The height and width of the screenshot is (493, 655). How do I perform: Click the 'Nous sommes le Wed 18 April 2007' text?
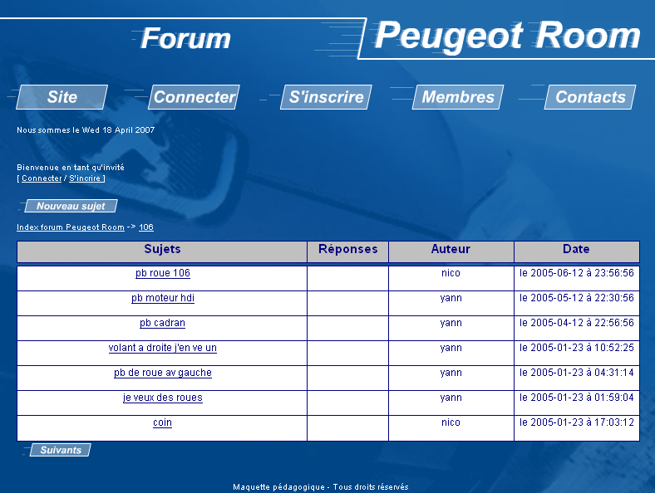tap(86, 130)
